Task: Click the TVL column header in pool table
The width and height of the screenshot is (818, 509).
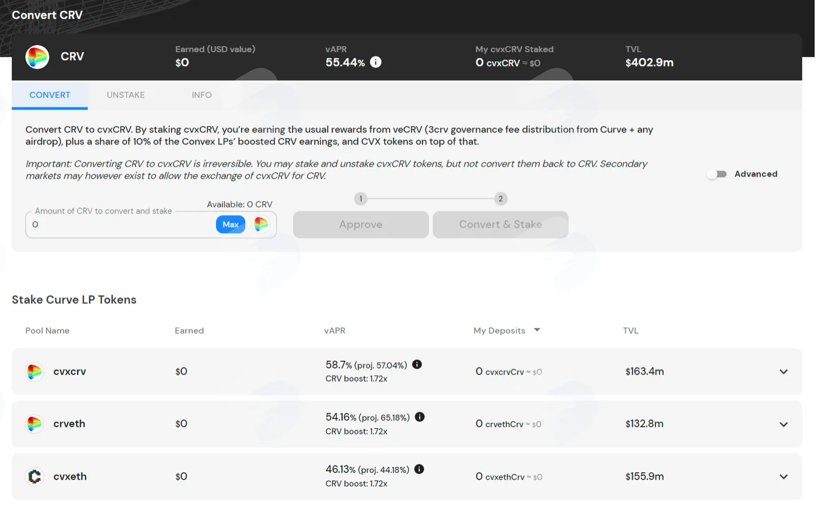Action: pyautogui.click(x=631, y=331)
